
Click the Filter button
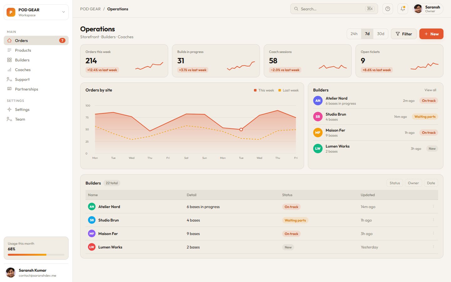click(x=404, y=34)
